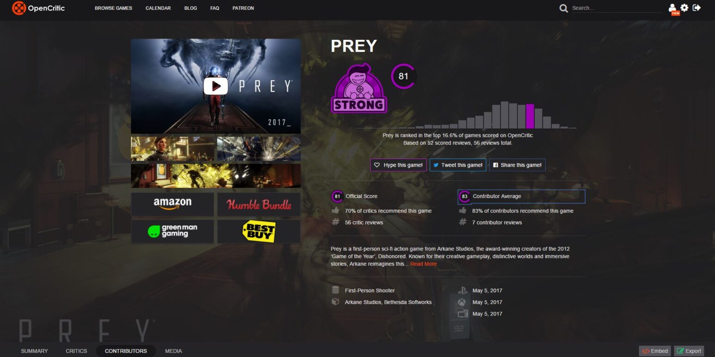
Task: Switch to the Media tab
Action: click(173, 351)
